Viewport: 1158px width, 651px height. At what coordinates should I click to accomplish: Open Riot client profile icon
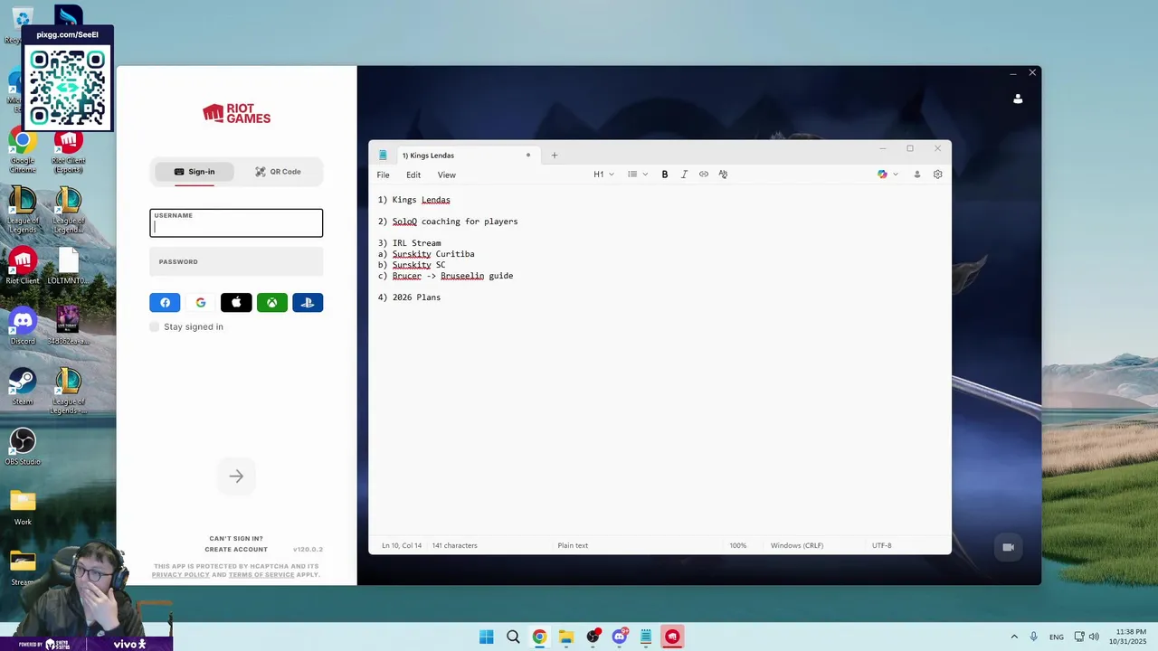[1018, 99]
